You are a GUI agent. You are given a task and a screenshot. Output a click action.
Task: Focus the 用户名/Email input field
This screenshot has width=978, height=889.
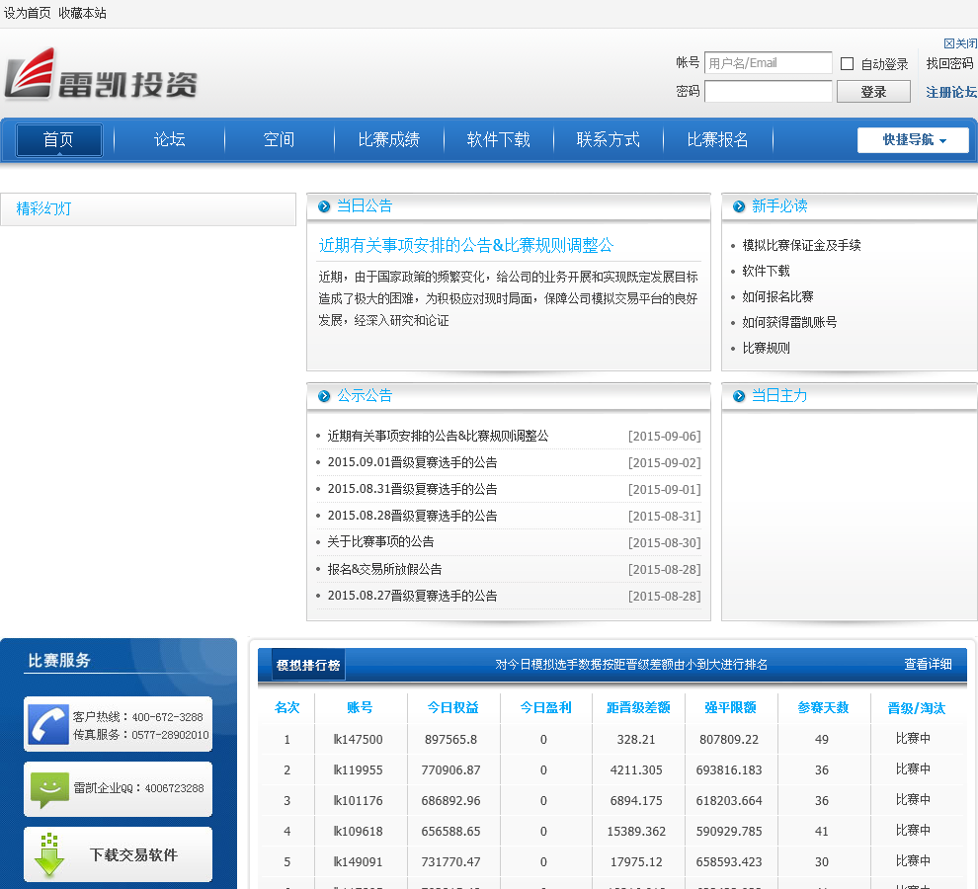click(768, 63)
